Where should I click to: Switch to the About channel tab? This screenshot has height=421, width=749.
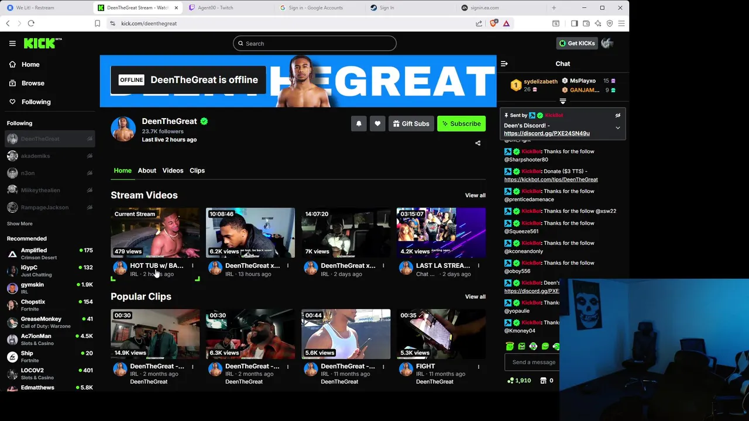point(147,170)
